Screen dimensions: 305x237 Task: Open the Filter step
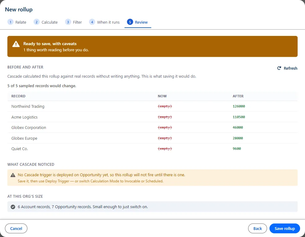tap(73, 22)
